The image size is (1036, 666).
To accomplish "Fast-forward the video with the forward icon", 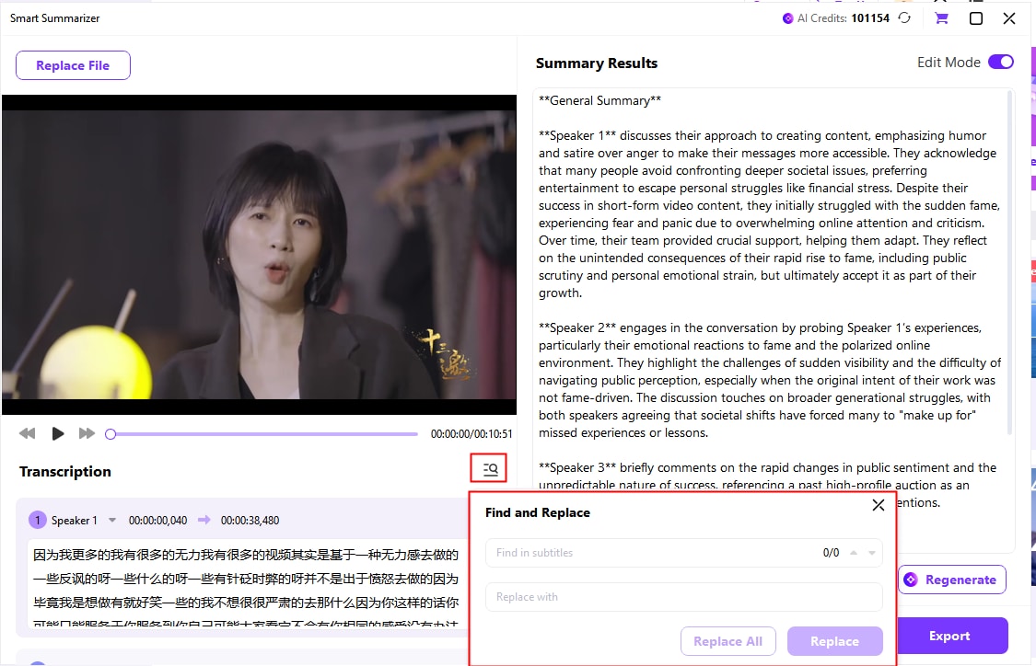I will (87, 433).
